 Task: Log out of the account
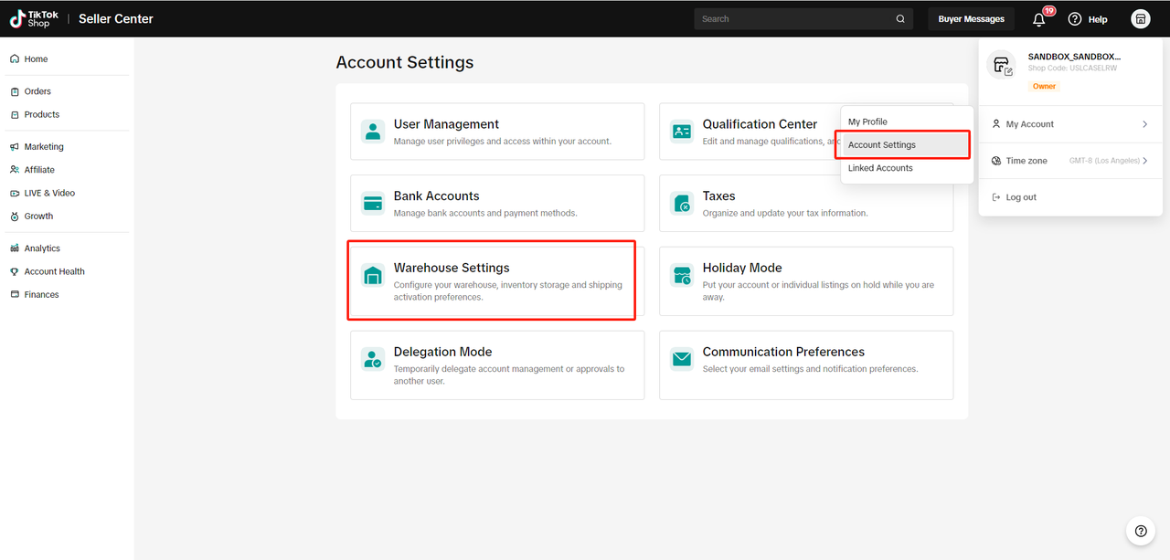[1020, 197]
